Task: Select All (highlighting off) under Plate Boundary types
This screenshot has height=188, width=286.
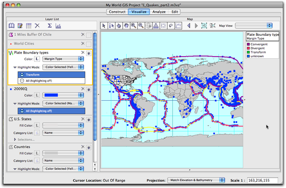Action: tap(22, 80)
